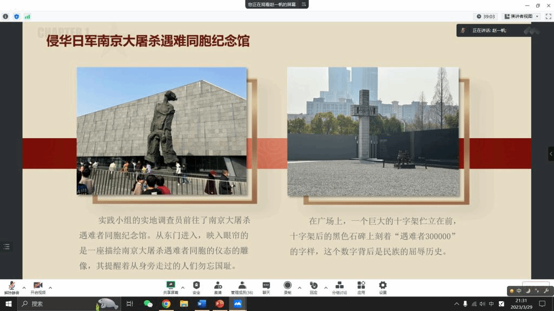554x311 pixels.
Task: Open the Security (安全) shield icon
Action: click(x=196, y=287)
